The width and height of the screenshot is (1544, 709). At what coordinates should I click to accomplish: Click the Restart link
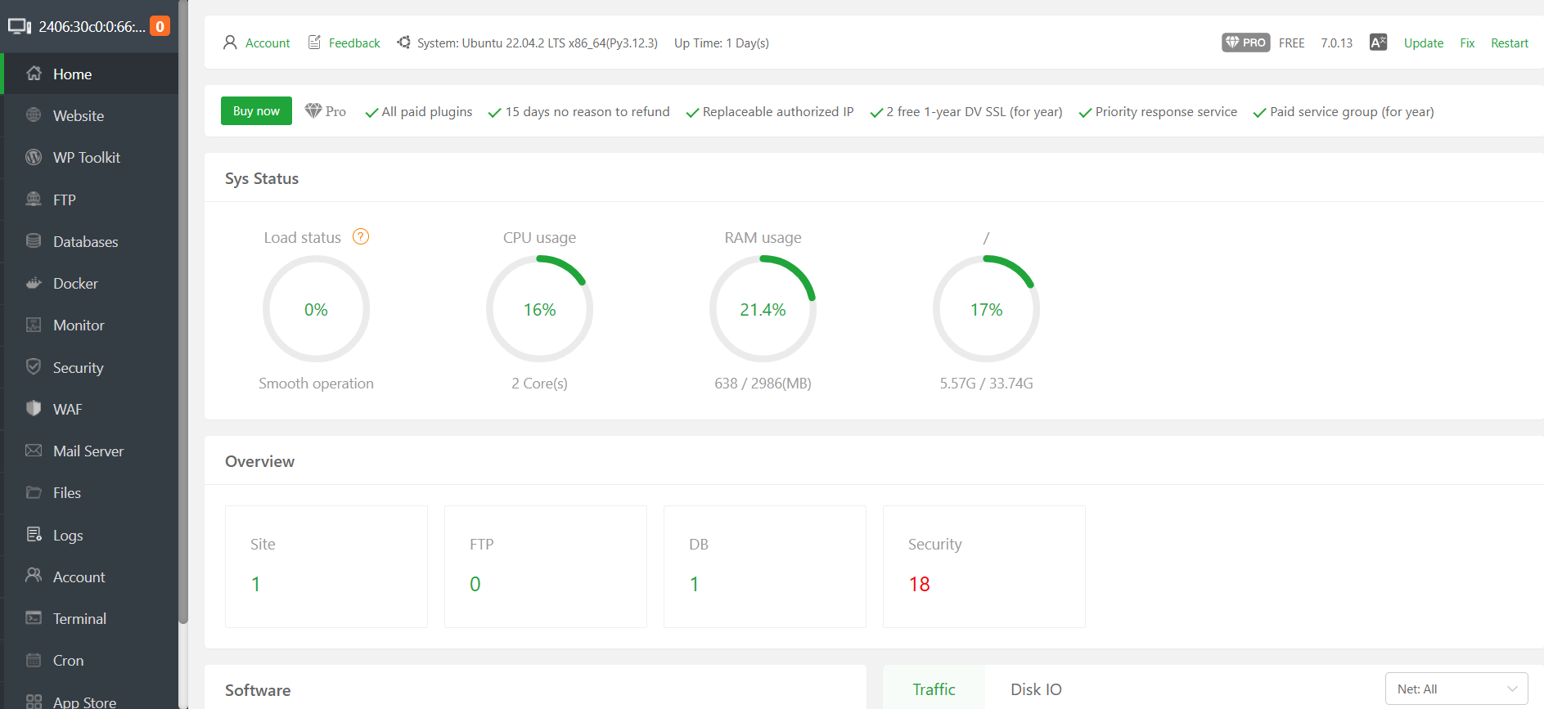coord(1509,43)
